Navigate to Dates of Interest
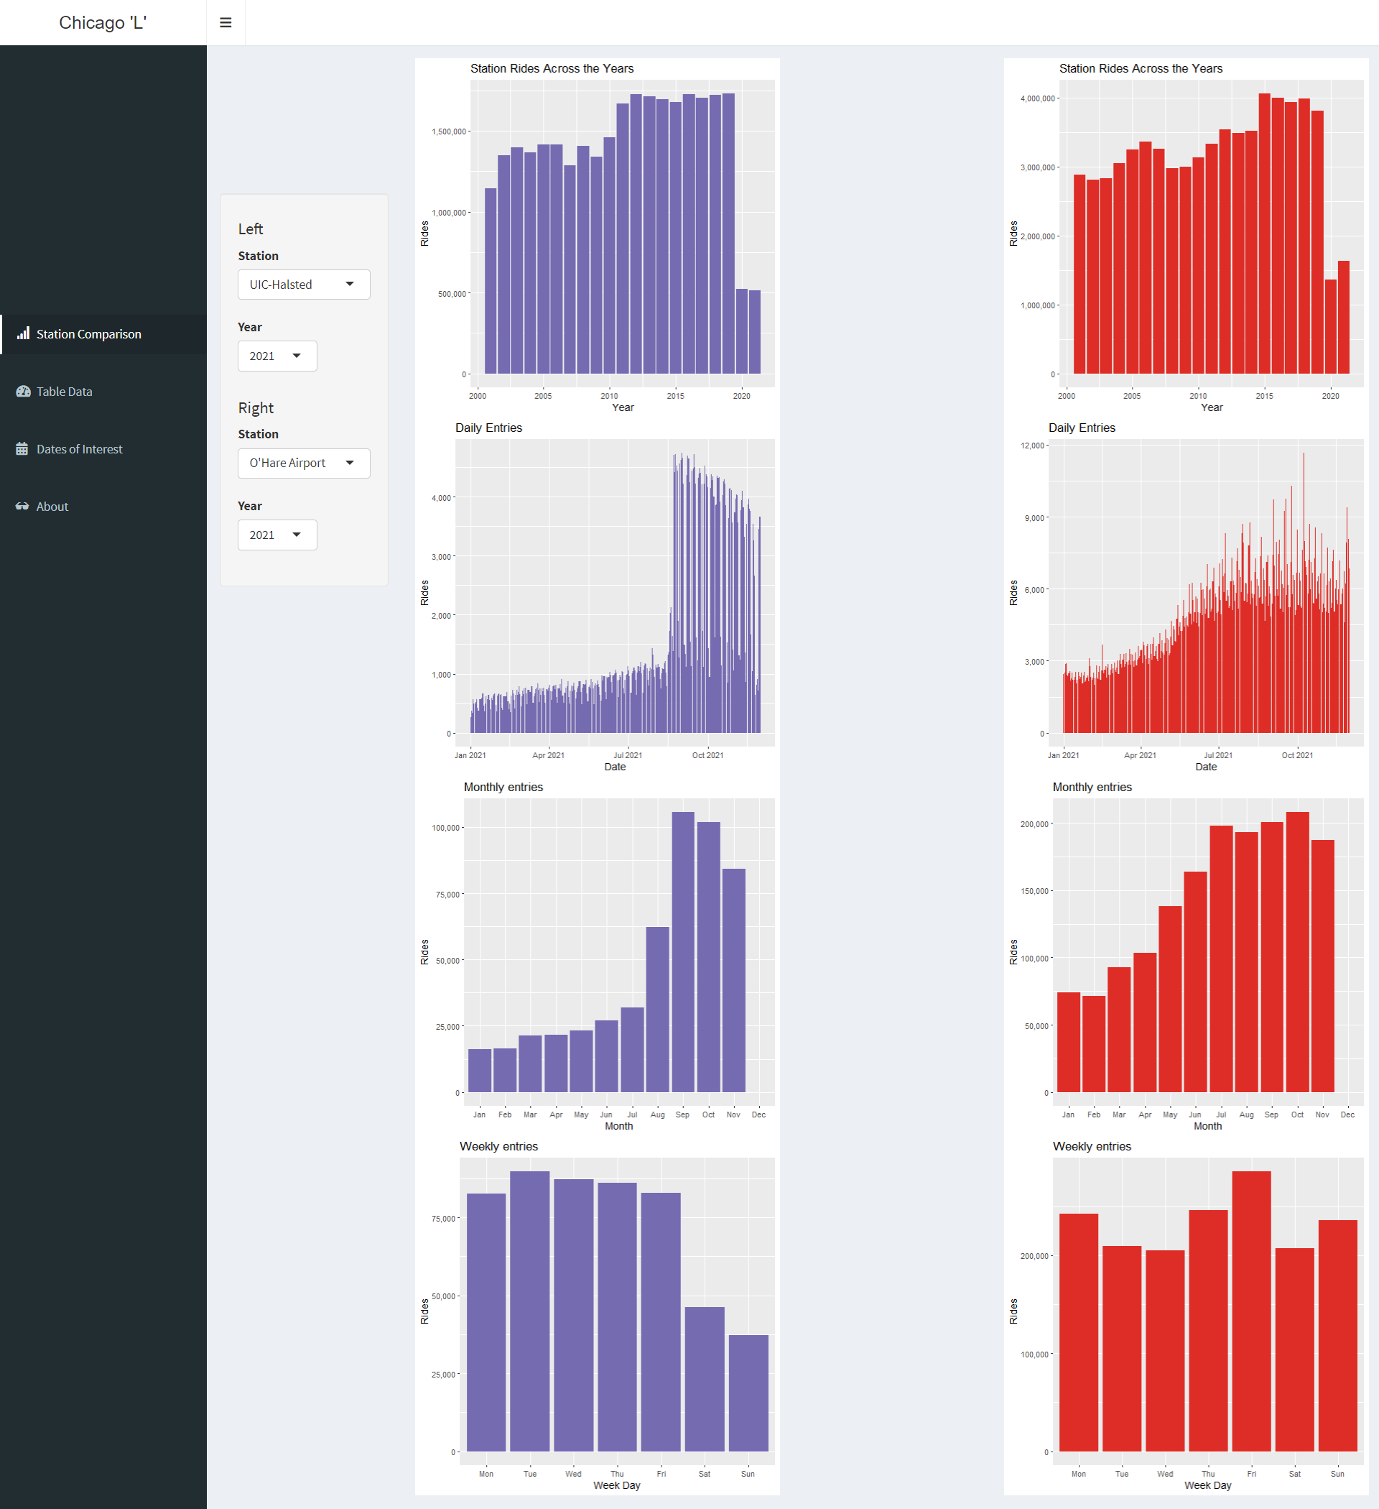 pos(78,448)
